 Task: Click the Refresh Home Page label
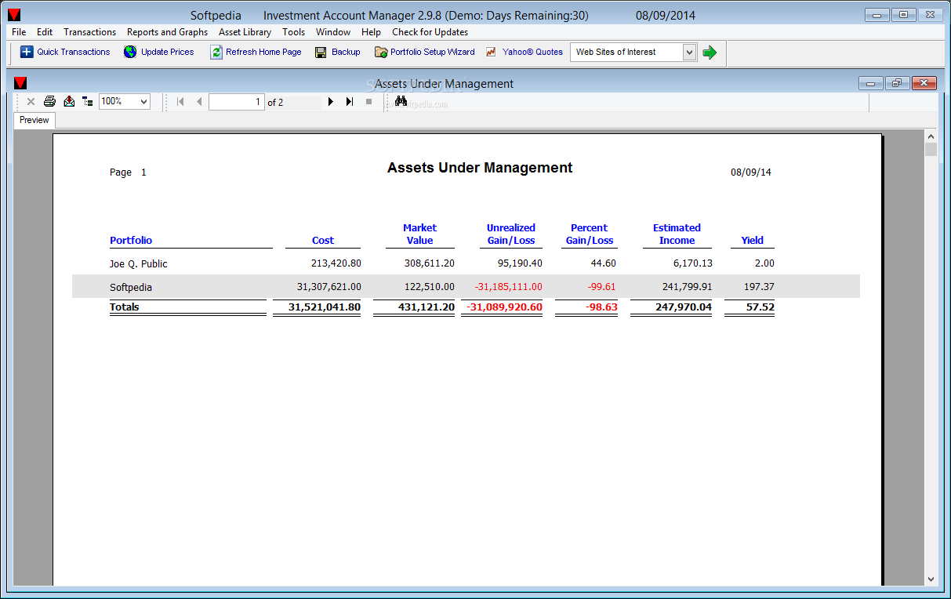tap(263, 52)
